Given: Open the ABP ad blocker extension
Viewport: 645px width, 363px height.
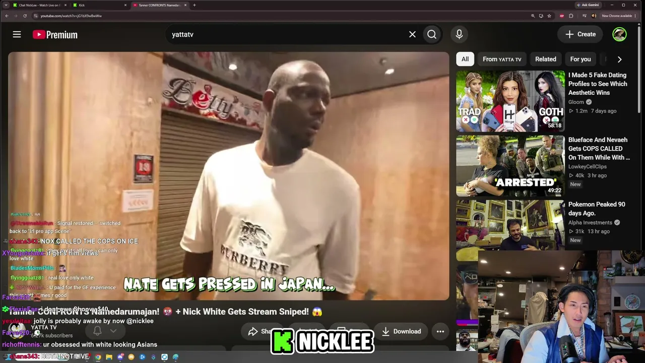Looking at the screenshot, I should [x=562, y=16].
